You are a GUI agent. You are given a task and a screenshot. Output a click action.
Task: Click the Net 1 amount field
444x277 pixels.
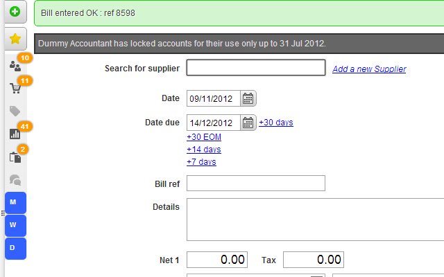(217, 260)
